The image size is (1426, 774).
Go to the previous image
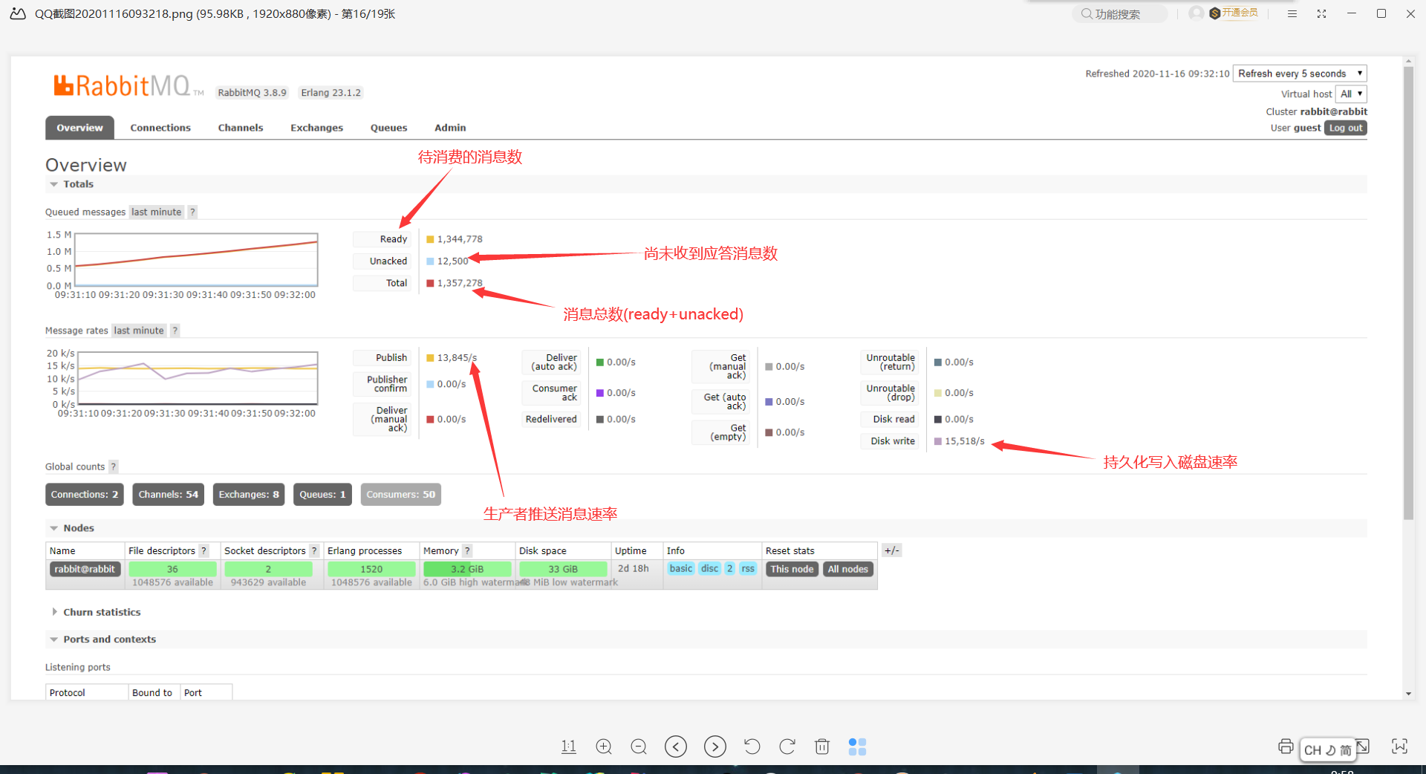coord(676,747)
